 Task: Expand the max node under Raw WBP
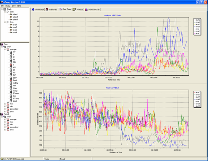[4, 103]
